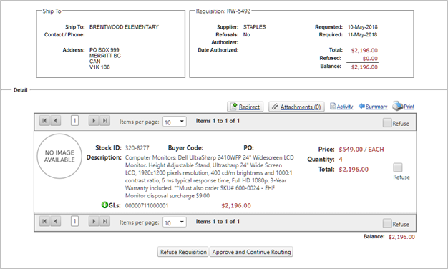Click Refuse Requisition button
Viewport: 448px width, 269px height.
click(x=183, y=252)
